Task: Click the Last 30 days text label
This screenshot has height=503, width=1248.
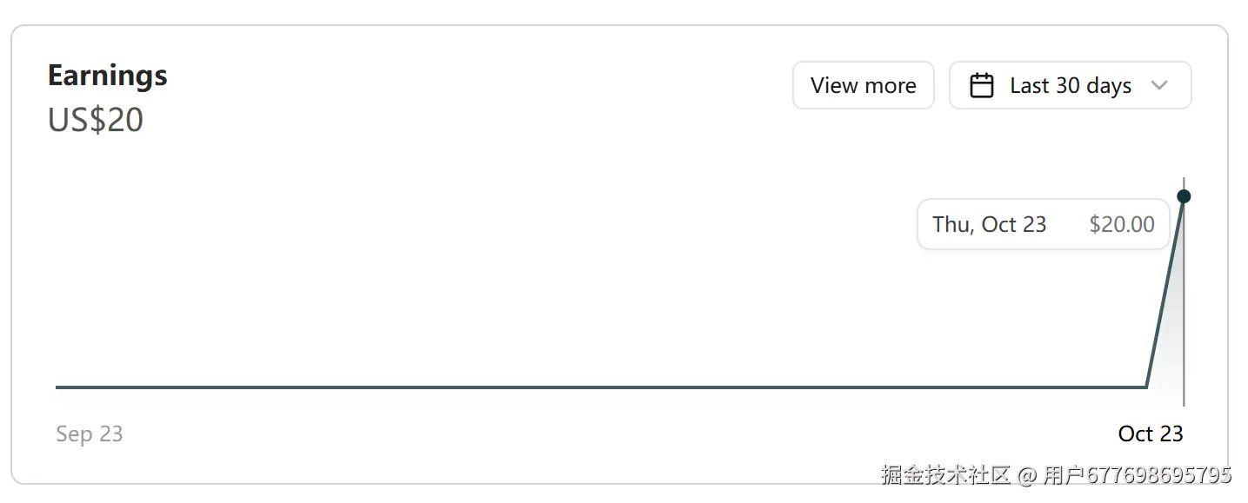Action: pyautogui.click(x=1071, y=85)
